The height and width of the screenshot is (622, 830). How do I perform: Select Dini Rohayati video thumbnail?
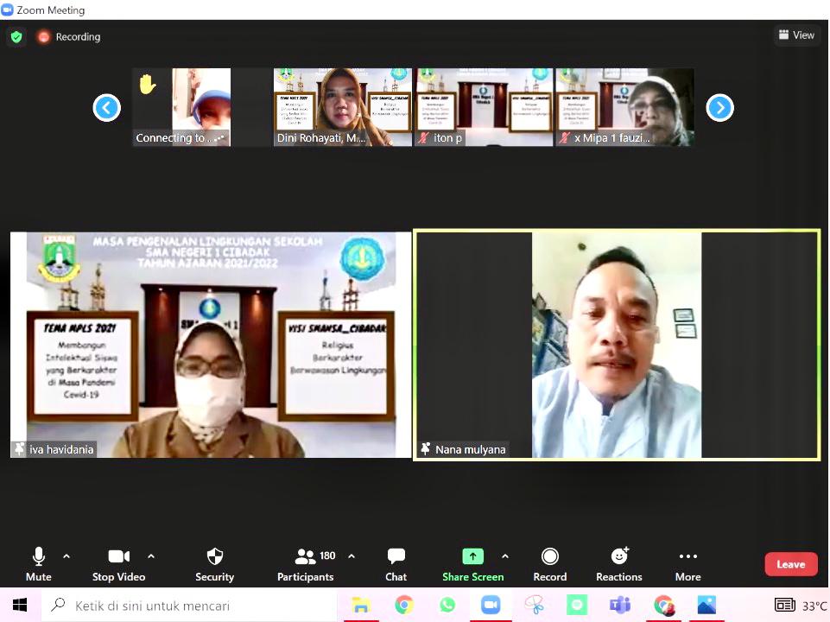(x=342, y=107)
